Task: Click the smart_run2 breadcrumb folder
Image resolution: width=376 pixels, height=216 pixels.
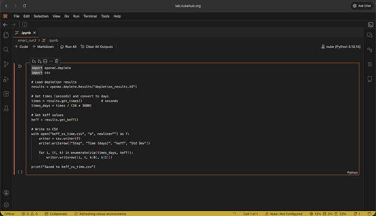Action: (27, 40)
